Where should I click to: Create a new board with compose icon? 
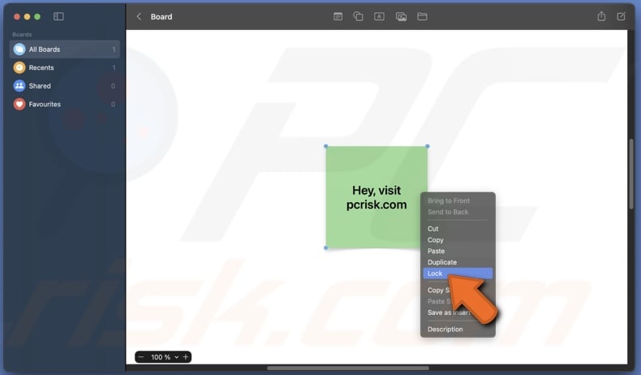[x=621, y=16]
